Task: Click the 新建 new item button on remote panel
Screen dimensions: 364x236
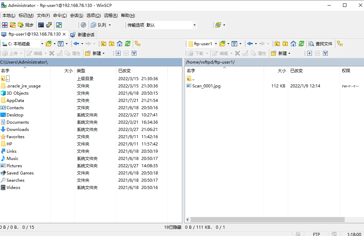Action: tap(283, 53)
